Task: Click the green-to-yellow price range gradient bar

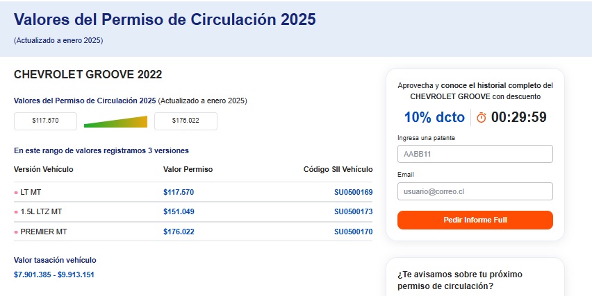Action: tap(115, 122)
